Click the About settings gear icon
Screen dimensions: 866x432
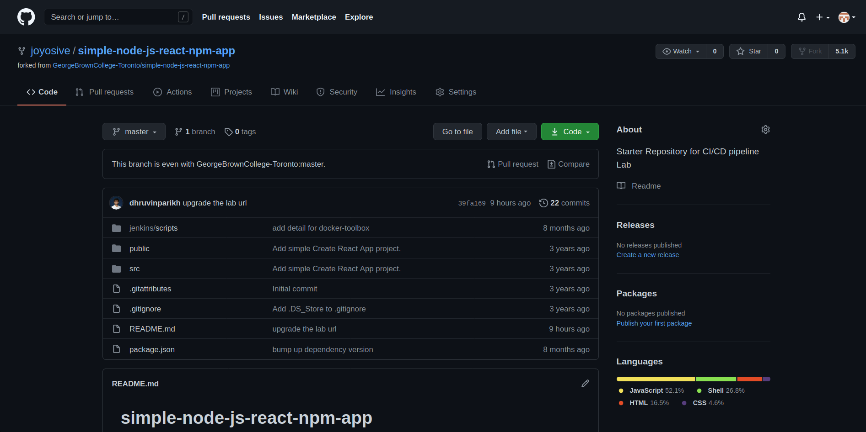(765, 130)
